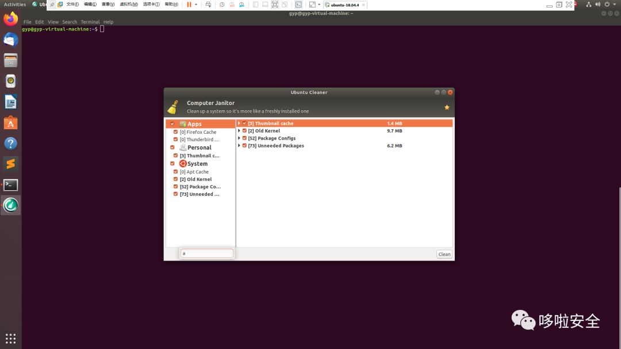Uncheck Firefox Cache in sidebar
The image size is (621, 349).
(175, 132)
